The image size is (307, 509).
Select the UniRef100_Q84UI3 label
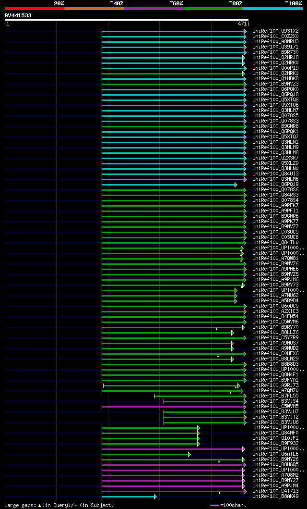tap(276, 174)
